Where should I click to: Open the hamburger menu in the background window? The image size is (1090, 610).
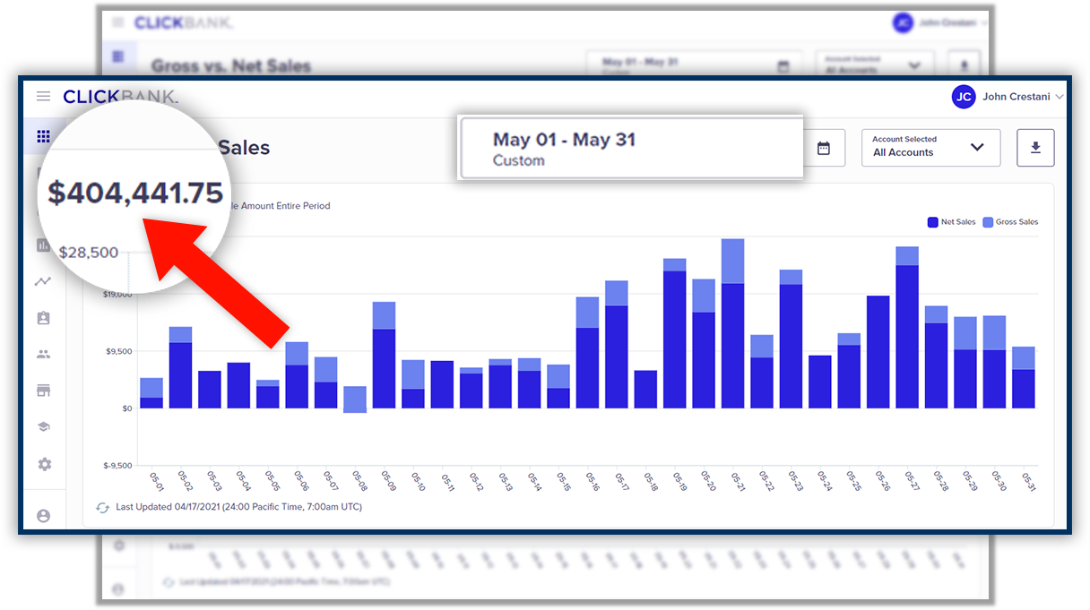tap(117, 22)
